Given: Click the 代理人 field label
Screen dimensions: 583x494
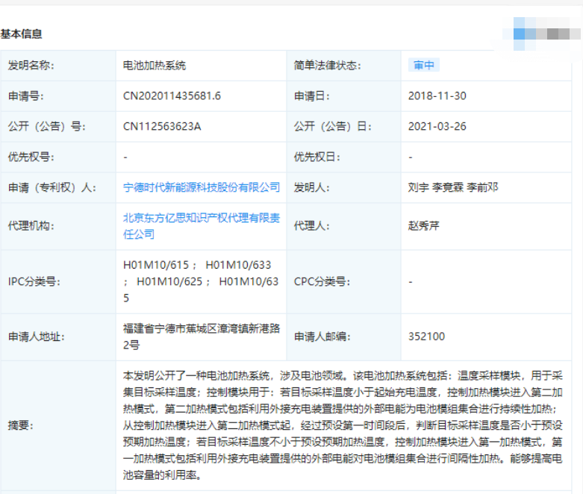Looking at the screenshot, I should pyautogui.click(x=311, y=225).
